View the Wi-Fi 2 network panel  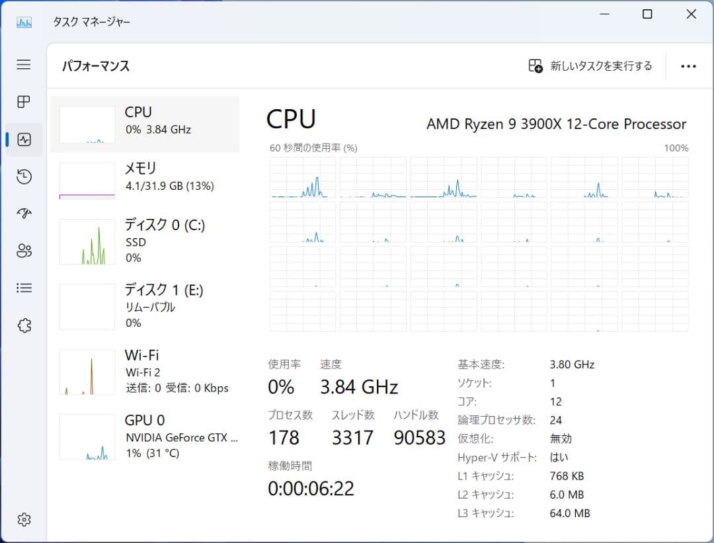(145, 370)
